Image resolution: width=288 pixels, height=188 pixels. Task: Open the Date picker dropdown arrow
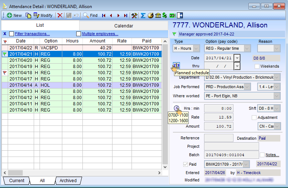pyautogui.click(x=237, y=58)
